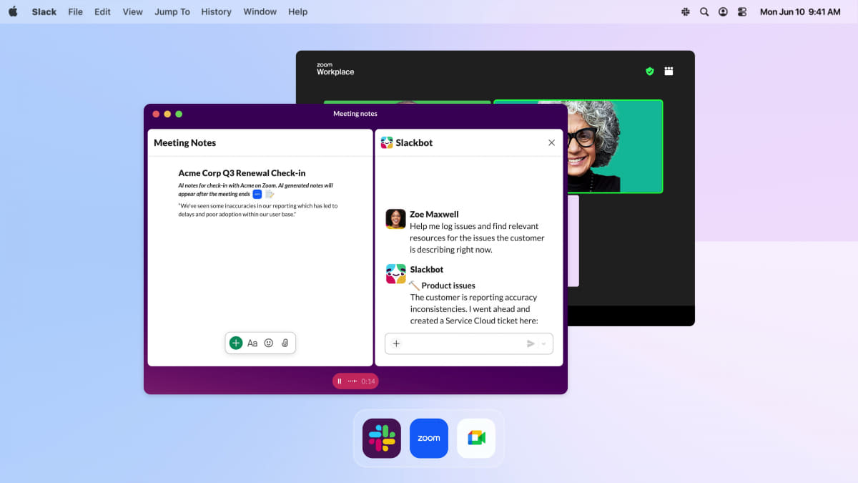
Task: Open the File menu
Action: [x=75, y=11]
